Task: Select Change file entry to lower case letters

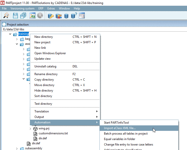Action: (x=139, y=145)
